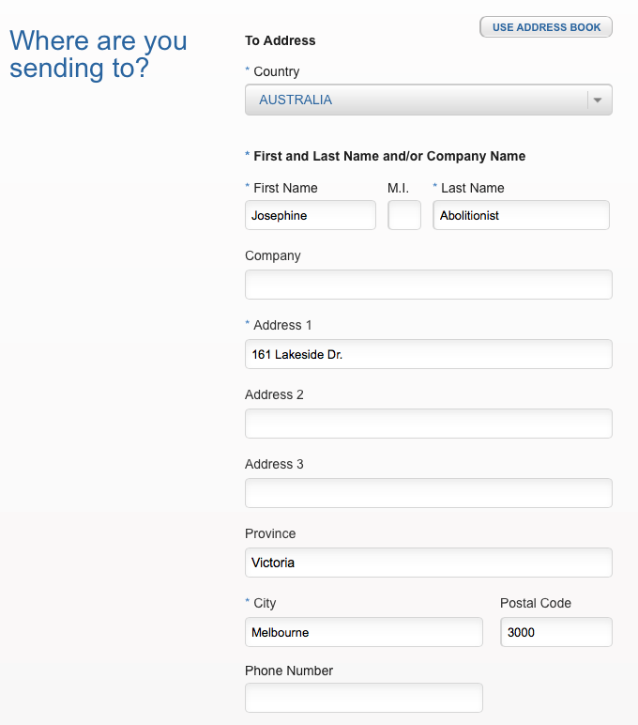
Task: Click the 'Where are you sending to?' heading
Action: (99, 54)
